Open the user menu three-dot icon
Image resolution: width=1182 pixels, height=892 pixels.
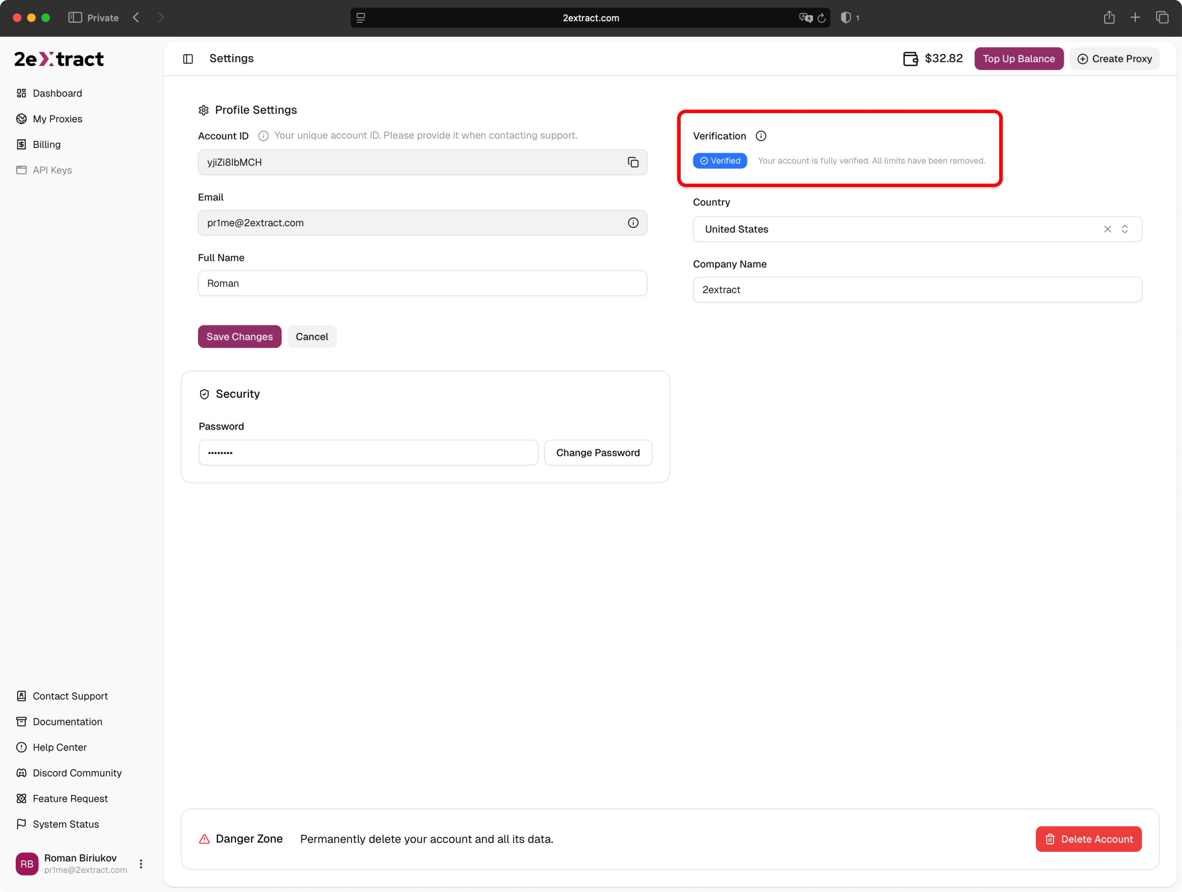pyautogui.click(x=141, y=864)
